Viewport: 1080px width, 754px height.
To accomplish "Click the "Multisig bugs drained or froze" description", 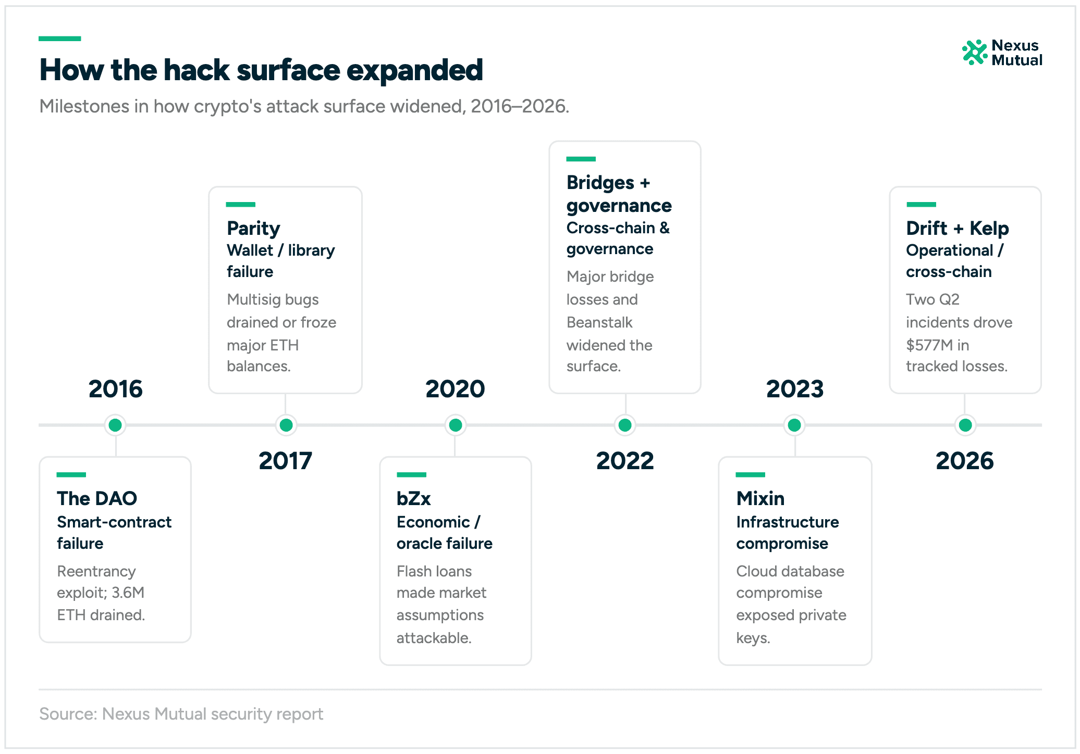I will point(281,333).
